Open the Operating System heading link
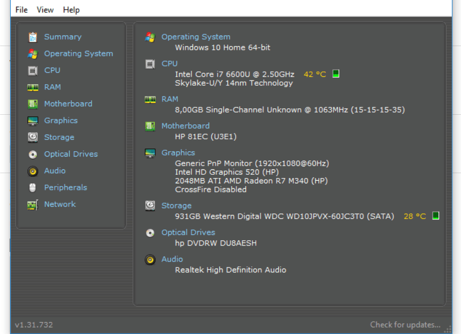The height and width of the screenshot is (334, 461). coord(196,37)
